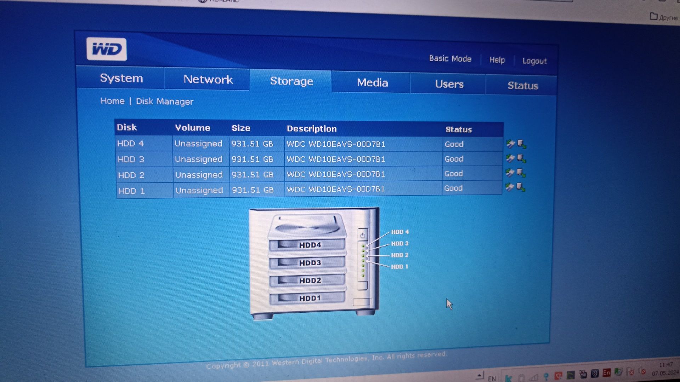Show hidden tray icons arrow
680x382 pixels.
click(480, 375)
